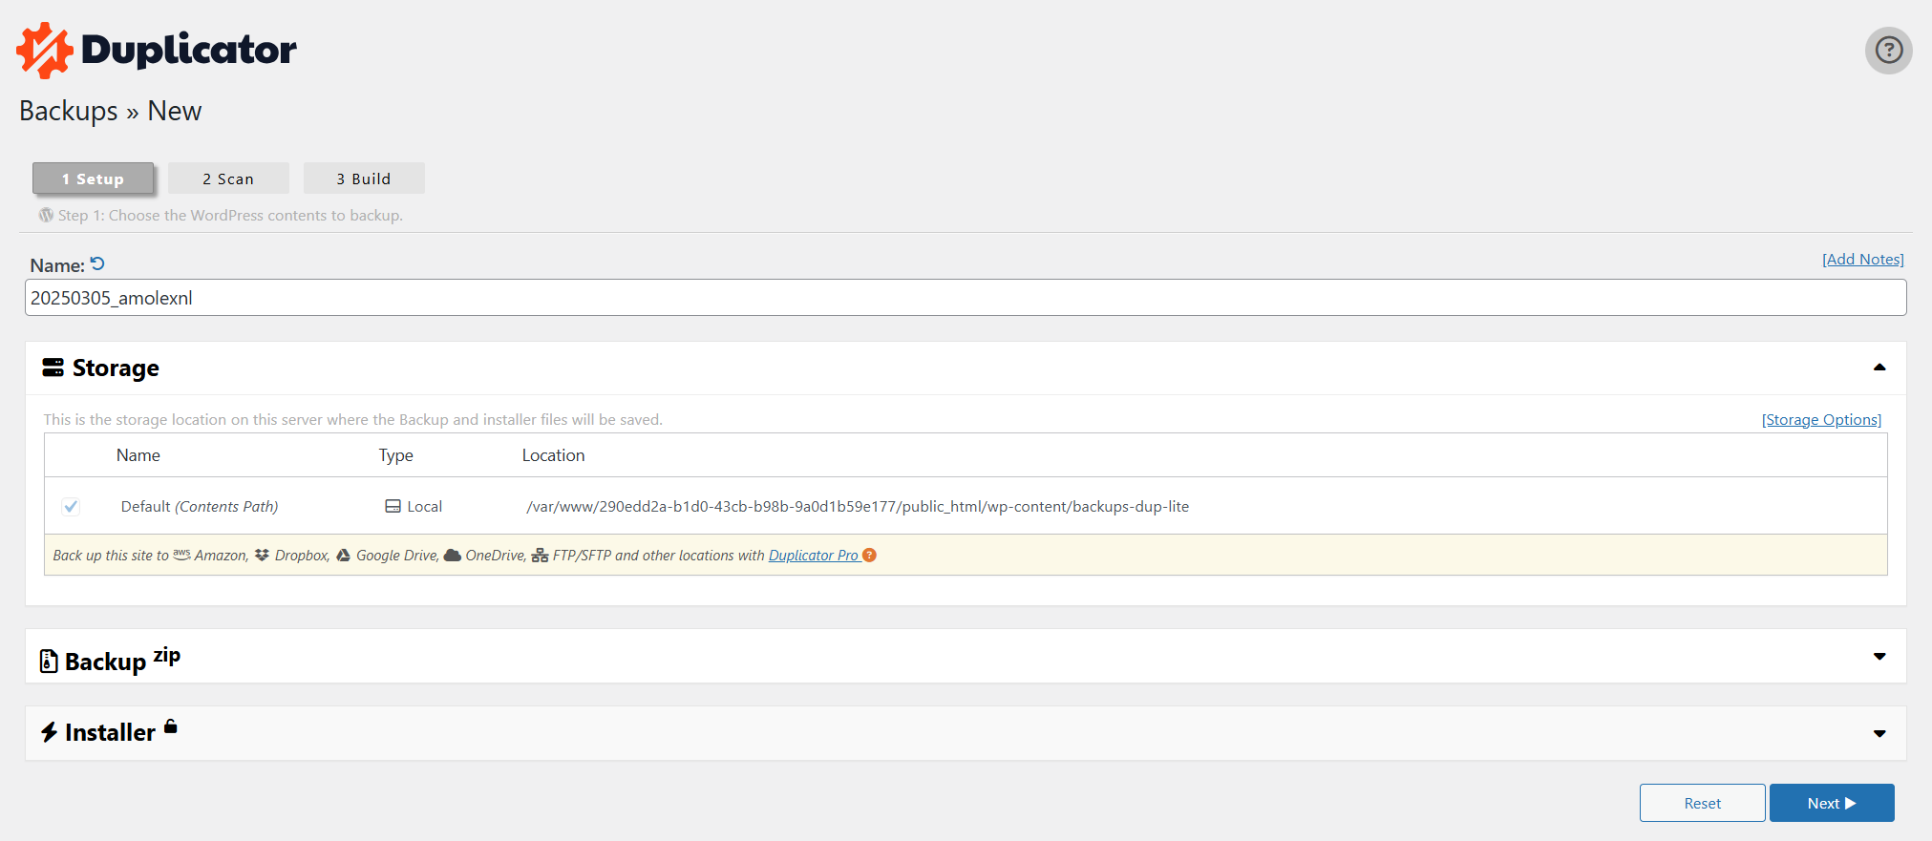Open the help question mark icon
1932x841 pixels.
point(1888,50)
